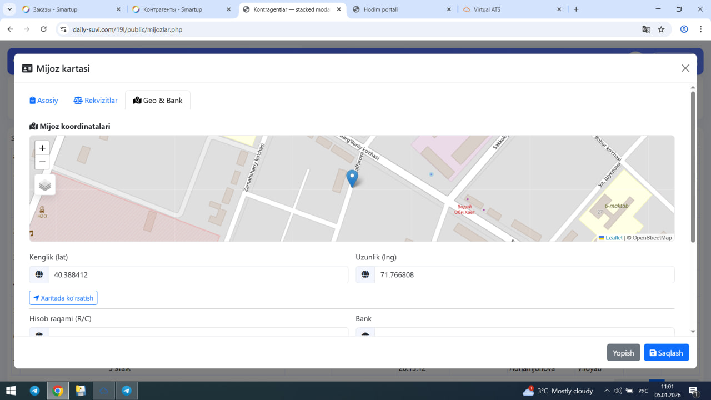711x400 pixels.
Task: Click the Xaritada ko'rsatish button
Action: (63, 298)
